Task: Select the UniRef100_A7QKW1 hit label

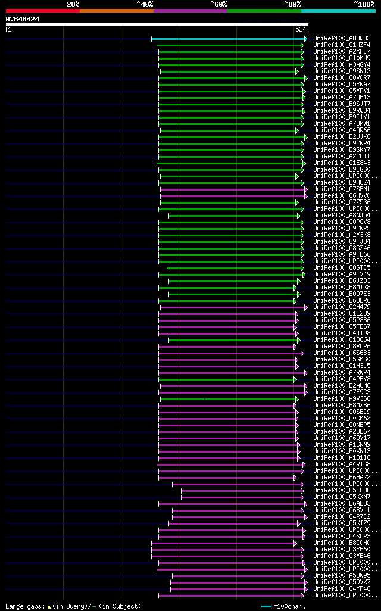Action: 342,123
